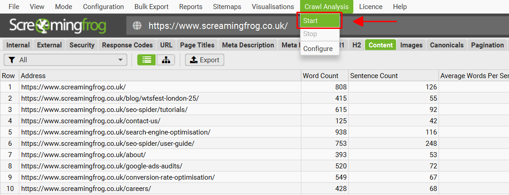Viewport: 509px width, 195px height.
Task: Select the Content tab
Action: tap(381, 45)
